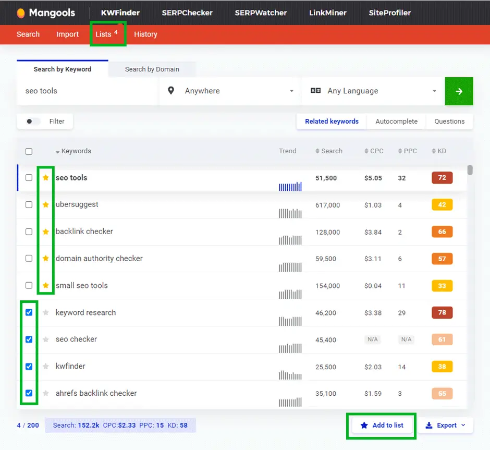This screenshot has width=490, height=450.
Task: Click the Add to list button
Action: 382,425
